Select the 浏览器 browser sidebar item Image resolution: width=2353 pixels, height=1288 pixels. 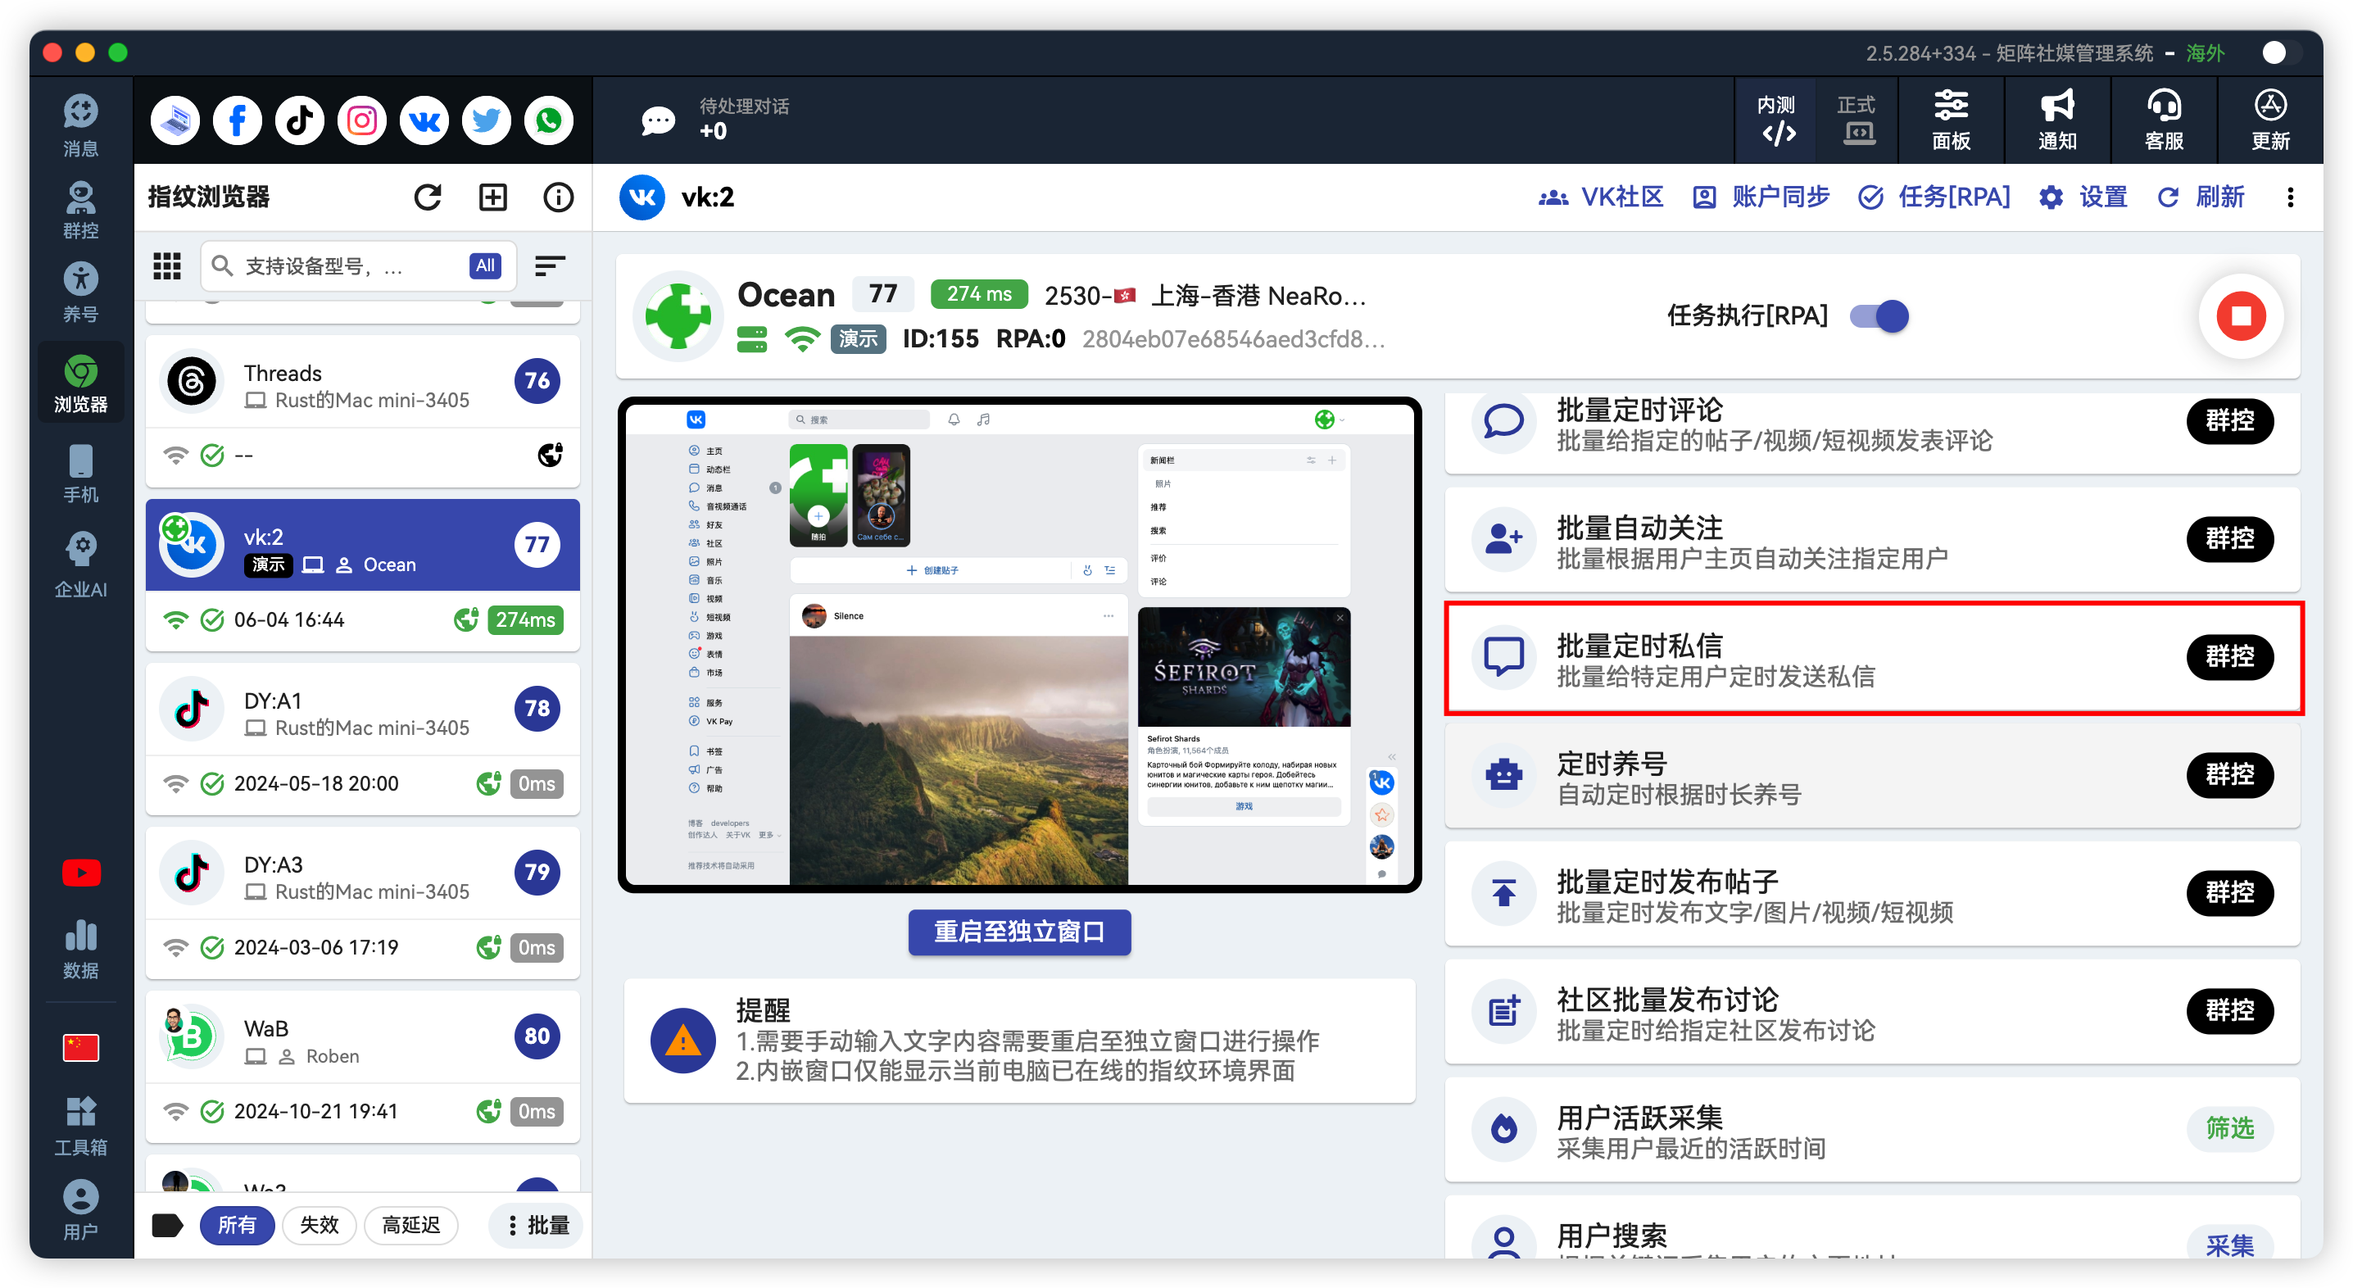coord(80,383)
